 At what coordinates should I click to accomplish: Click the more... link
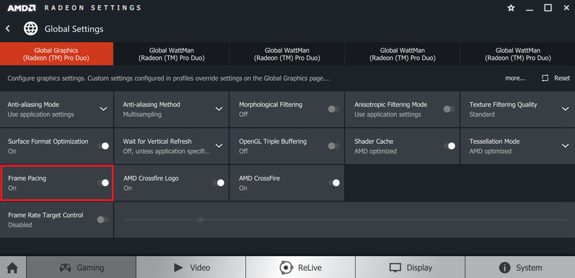[x=515, y=78]
